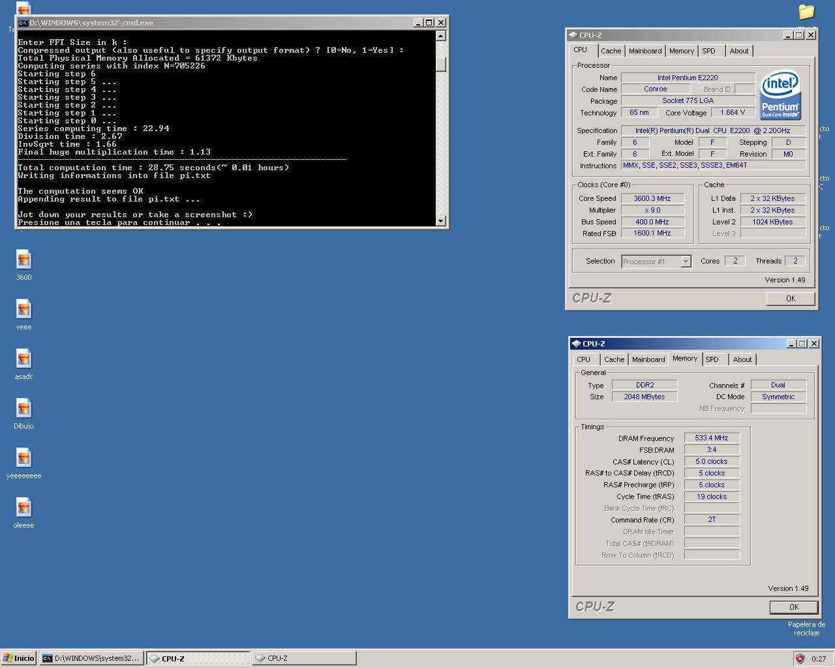
Task: Click the CAS# Latency value 5.0 clocks
Action: (x=712, y=461)
